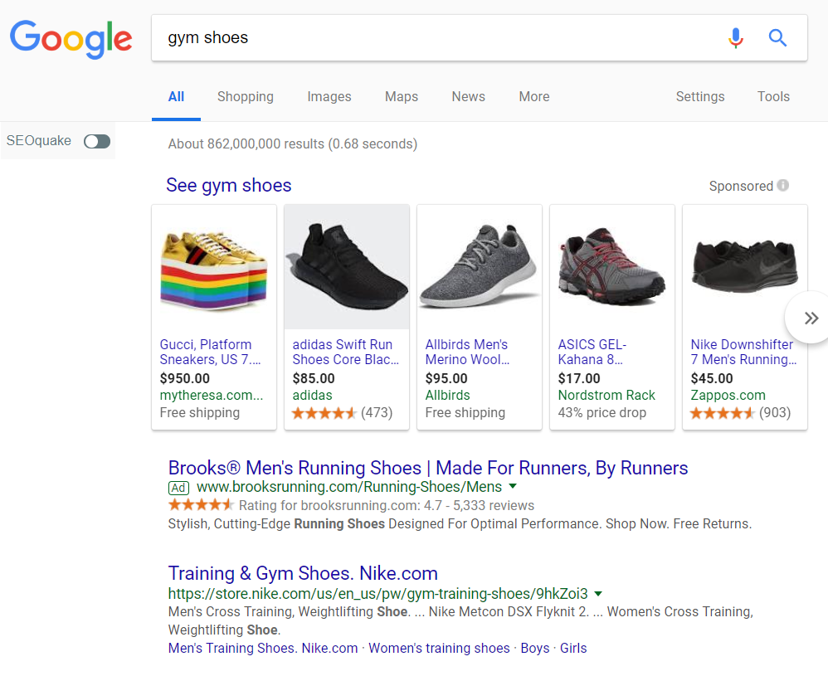
Task: Open the More search categories menu
Action: 533,96
